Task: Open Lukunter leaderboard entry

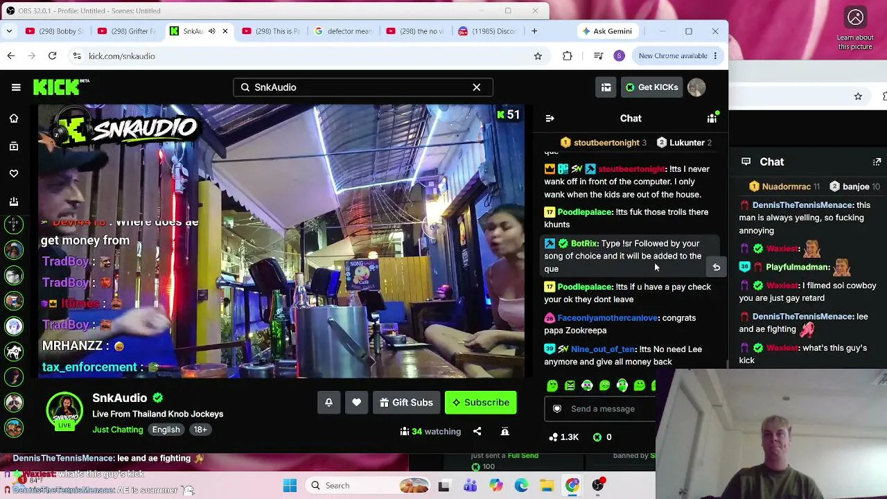Action: click(x=684, y=143)
